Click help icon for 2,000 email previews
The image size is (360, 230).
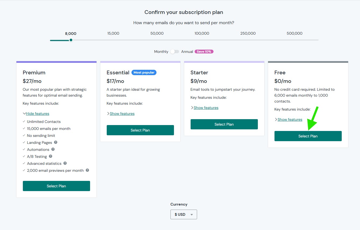[x=87, y=170]
